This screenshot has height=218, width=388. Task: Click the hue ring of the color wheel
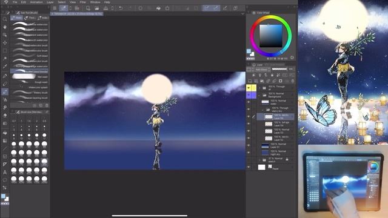271,17
